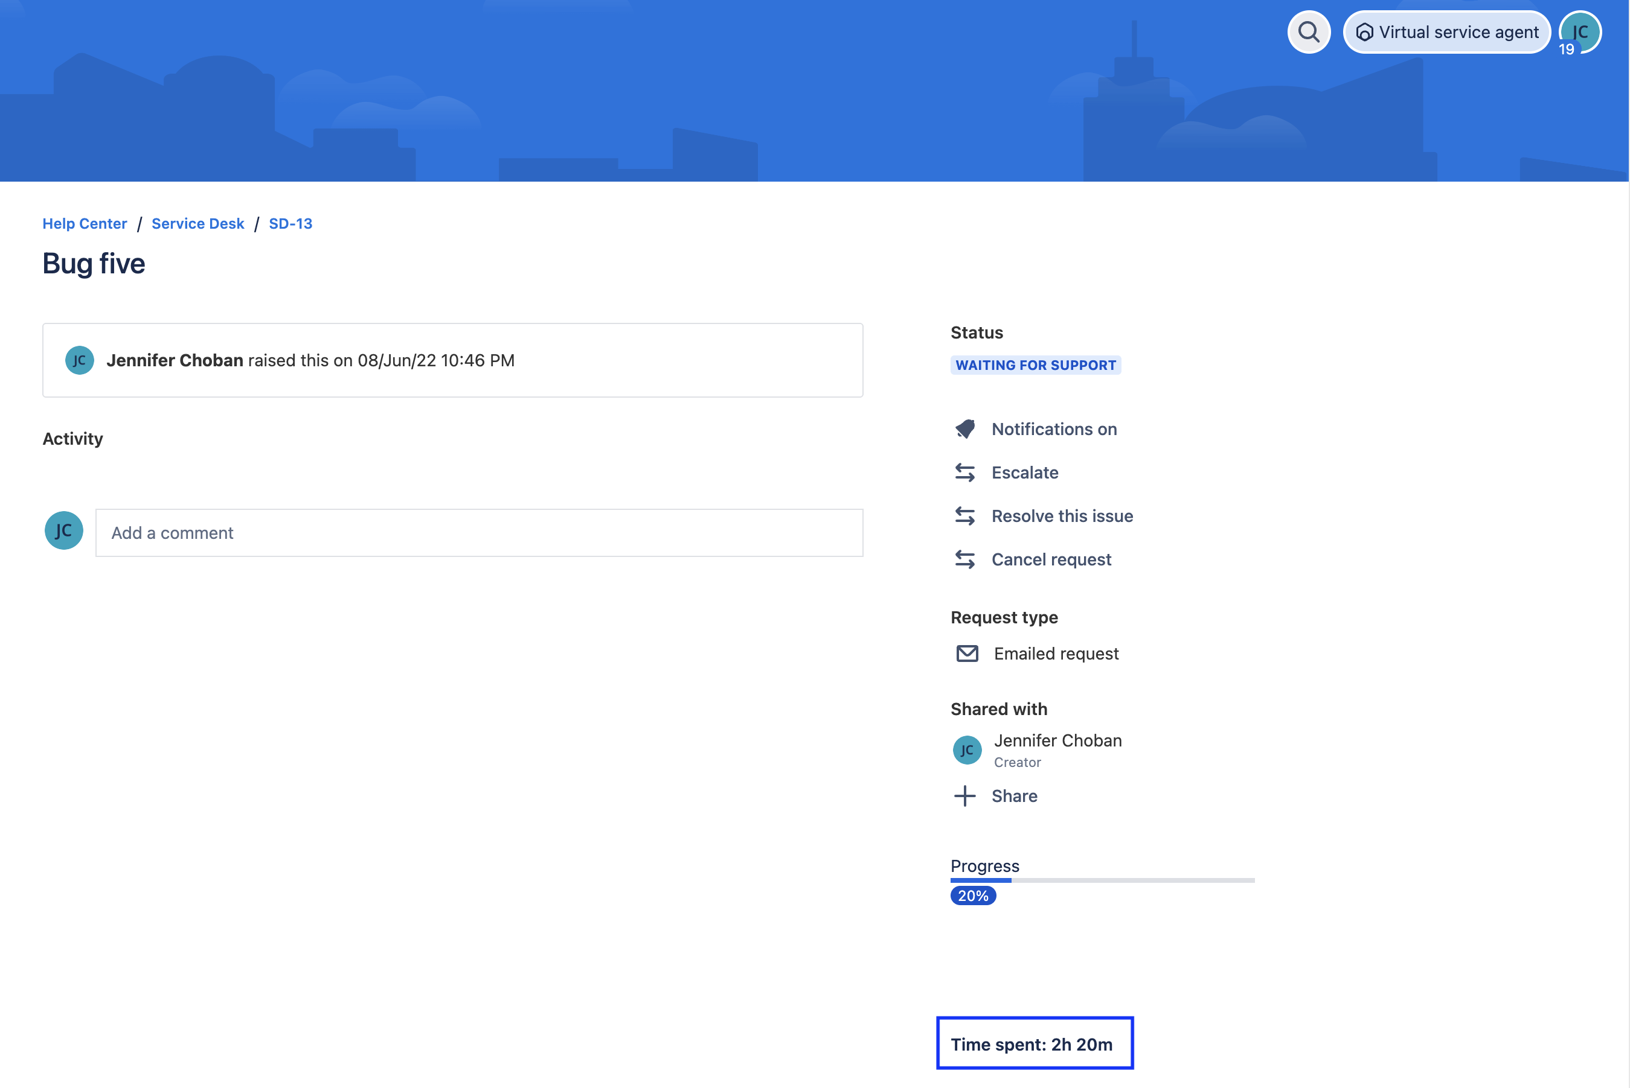The height and width of the screenshot is (1088, 1630).
Task: Open Service Desk breadcrumb link
Action: pyautogui.click(x=198, y=223)
